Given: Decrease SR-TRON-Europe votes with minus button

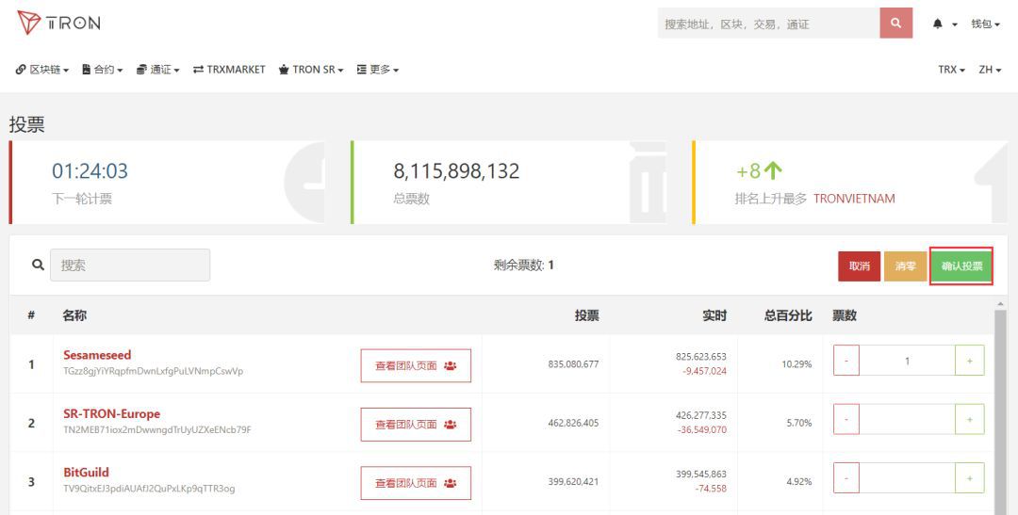Looking at the screenshot, I should (x=846, y=419).
